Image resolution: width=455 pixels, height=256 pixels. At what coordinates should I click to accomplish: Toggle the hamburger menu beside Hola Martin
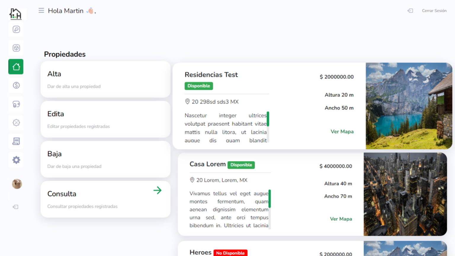(41, 11)
